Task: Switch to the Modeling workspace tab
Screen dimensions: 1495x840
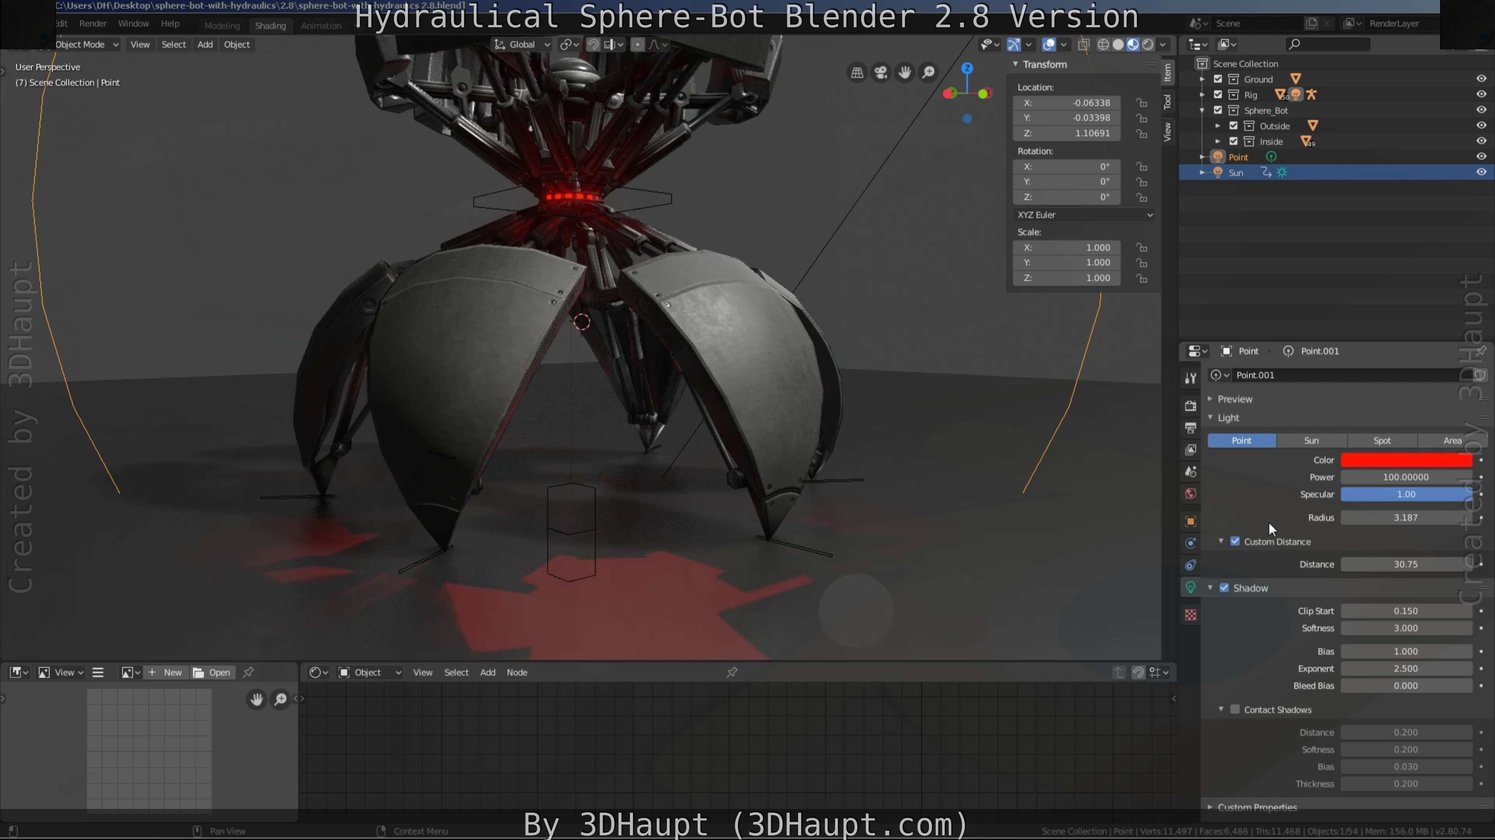Action: (x=222, y=26)
